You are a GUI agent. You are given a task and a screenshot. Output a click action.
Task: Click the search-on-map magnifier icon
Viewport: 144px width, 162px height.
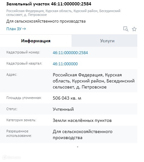click(x=126, y=29)
